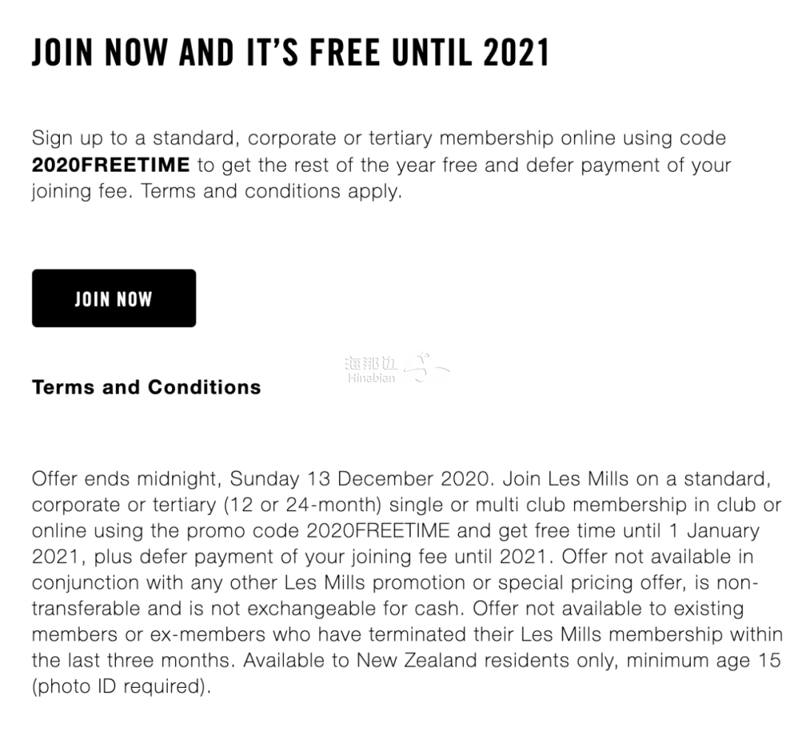Click the 'New Zealand residents only' text
Screen dimensions: 798x736
[x=488, y=661]
